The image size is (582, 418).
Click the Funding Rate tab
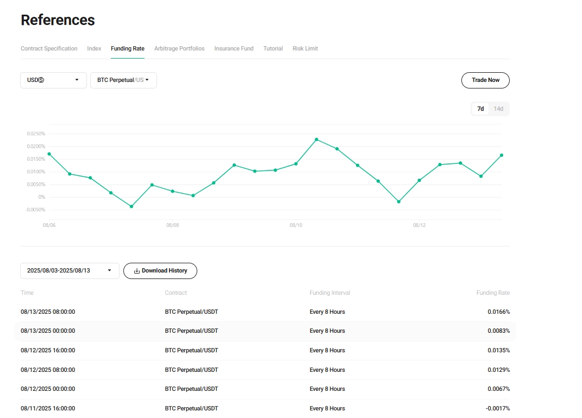128,49
